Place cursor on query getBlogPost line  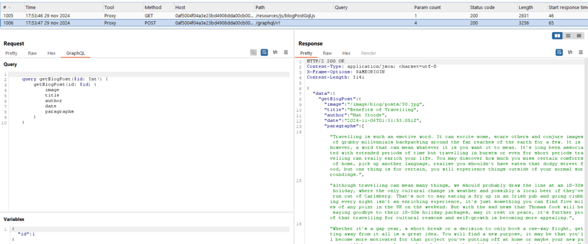65,79
